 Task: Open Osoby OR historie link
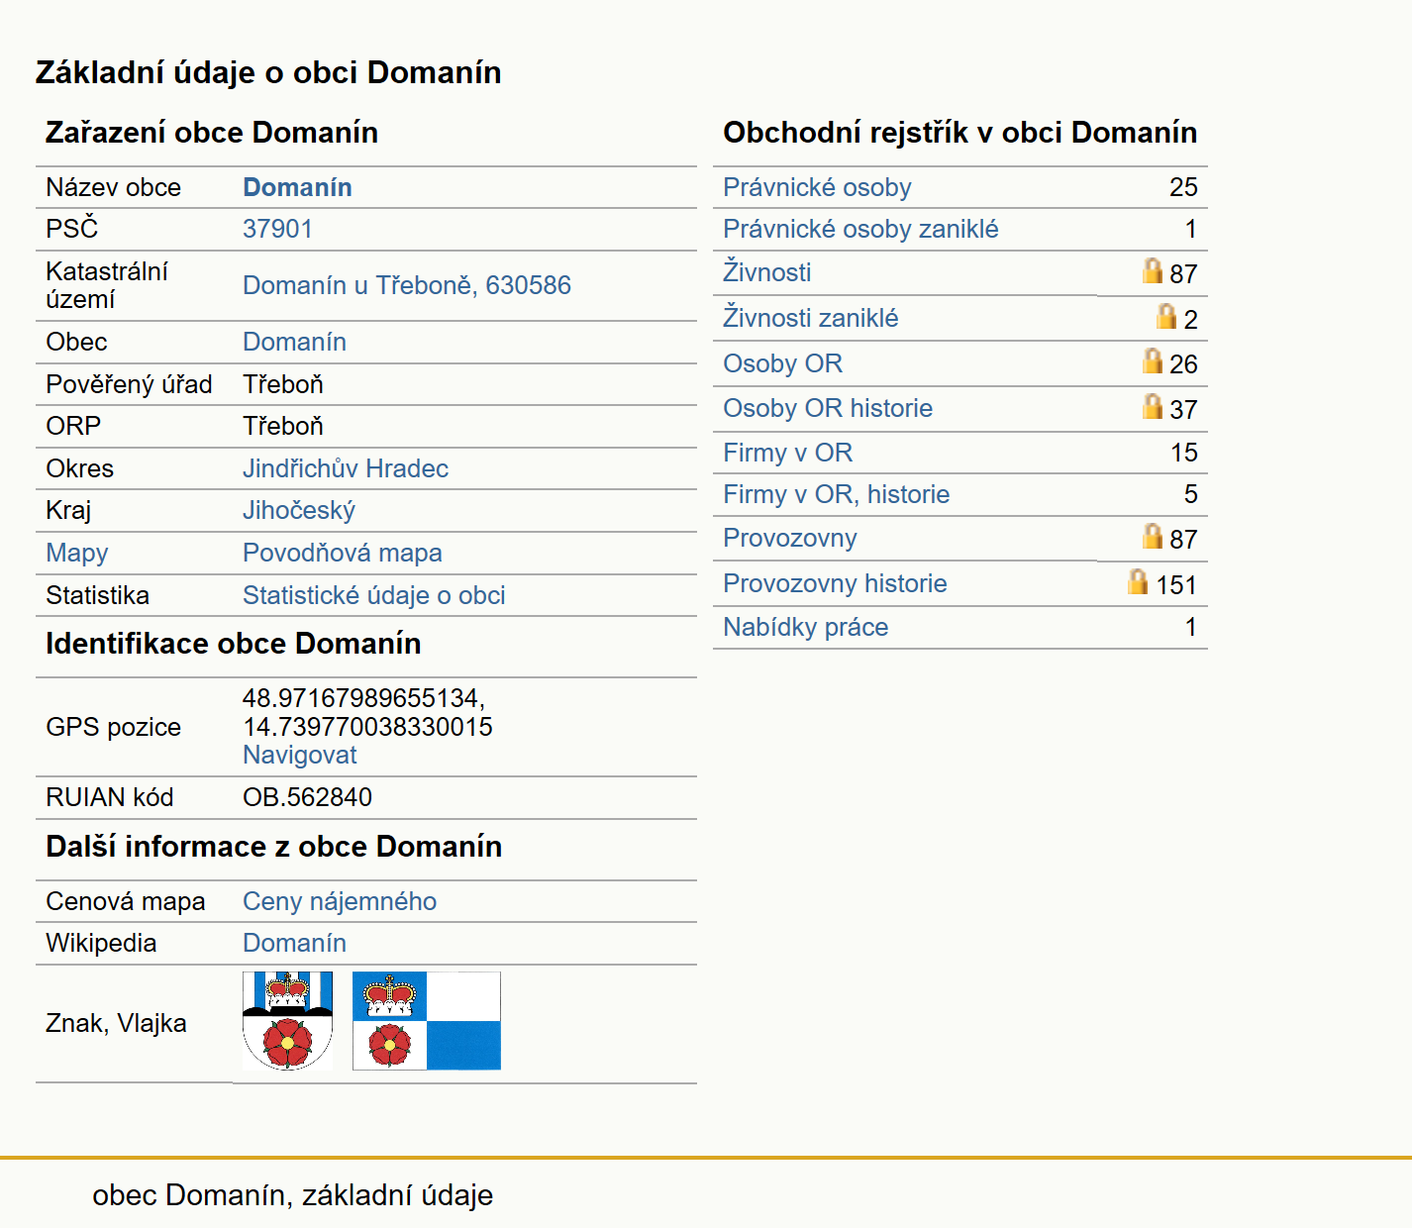click(x=828, y=408)
